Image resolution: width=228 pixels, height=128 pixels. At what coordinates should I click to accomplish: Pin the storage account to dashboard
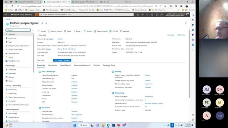[42, 23]
